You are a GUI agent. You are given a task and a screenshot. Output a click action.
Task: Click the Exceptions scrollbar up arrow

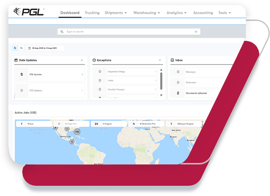[x=161, y=70]
